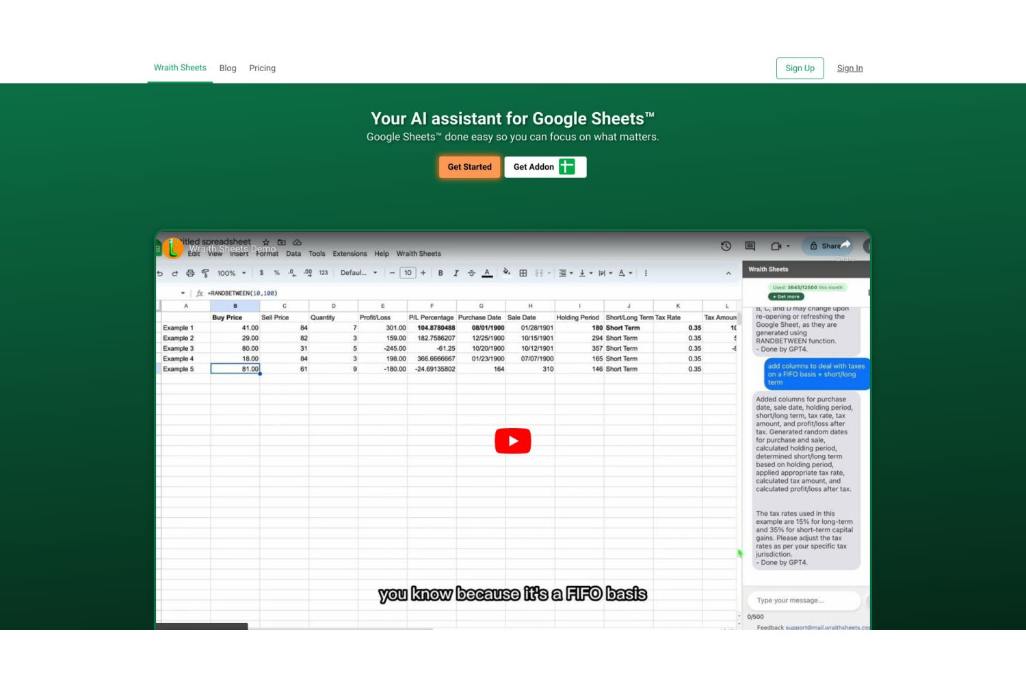Open the 123 number format menu
Screen dimensions: 1026x684
pyautogui.click(x=324, y=273)
